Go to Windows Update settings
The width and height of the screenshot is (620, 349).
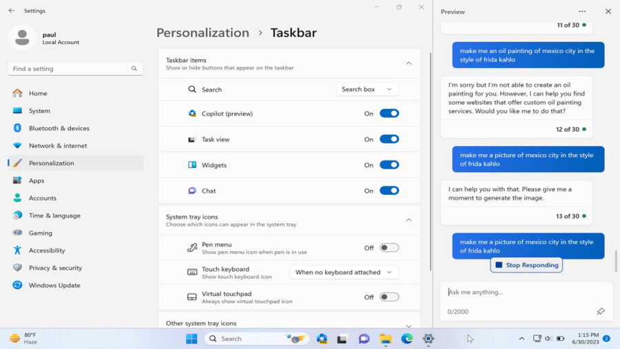coord(54,285)
